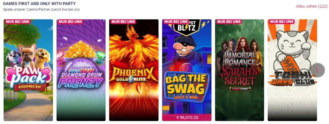
Task: Click the NUR BEI UNS badge on Paw Pack
Action: click(17, 22)
